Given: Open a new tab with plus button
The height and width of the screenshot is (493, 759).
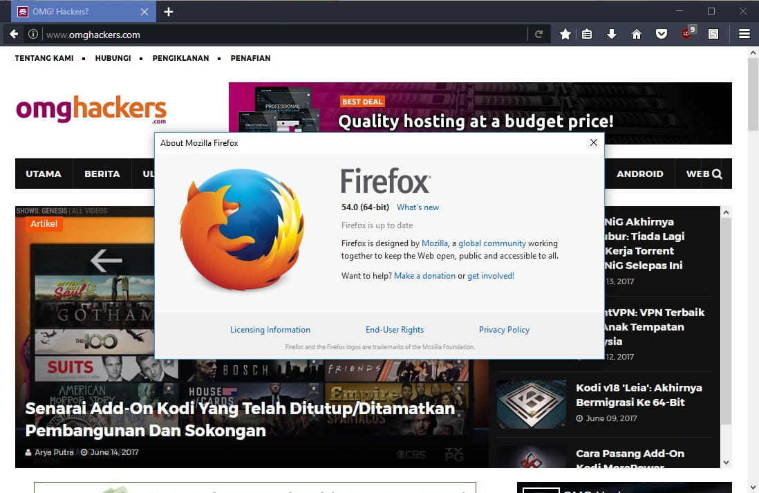Looking at the screenshot, I should pyautogui.click(x=169, y=12).
